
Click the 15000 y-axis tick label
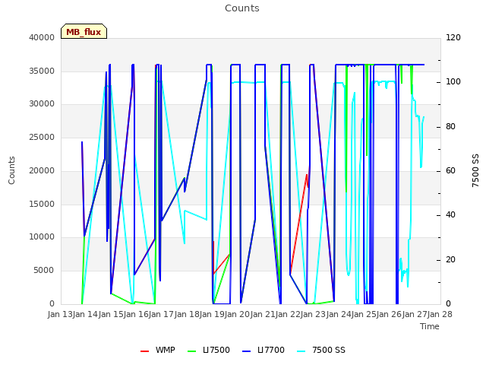pos(42,204)
